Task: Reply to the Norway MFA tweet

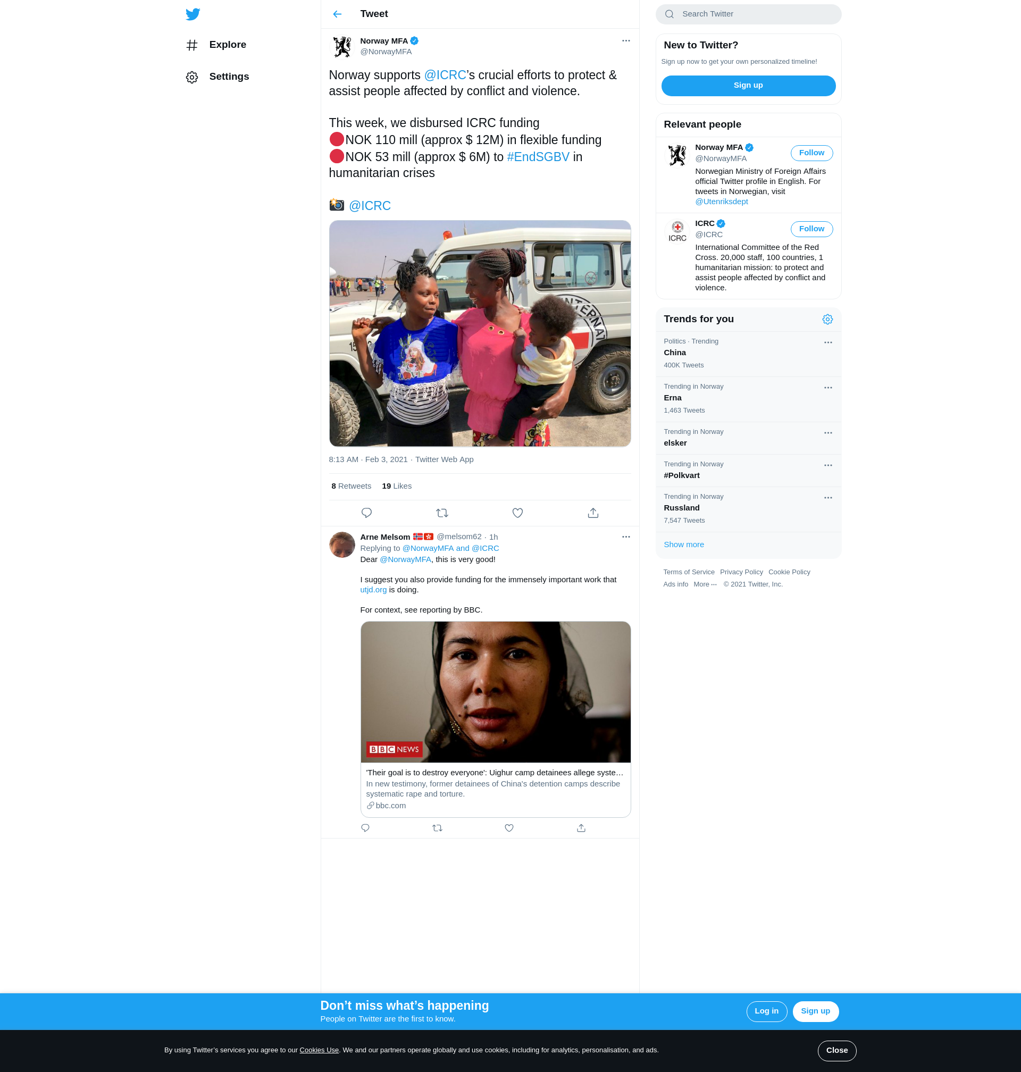Action: click(366, 513)
